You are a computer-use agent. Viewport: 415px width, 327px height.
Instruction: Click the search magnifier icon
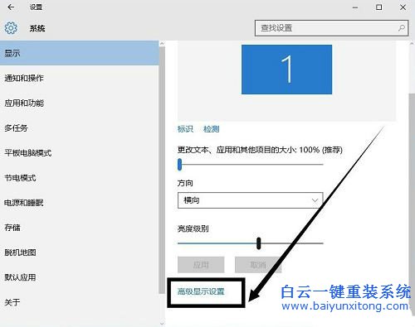pos(402,28)
